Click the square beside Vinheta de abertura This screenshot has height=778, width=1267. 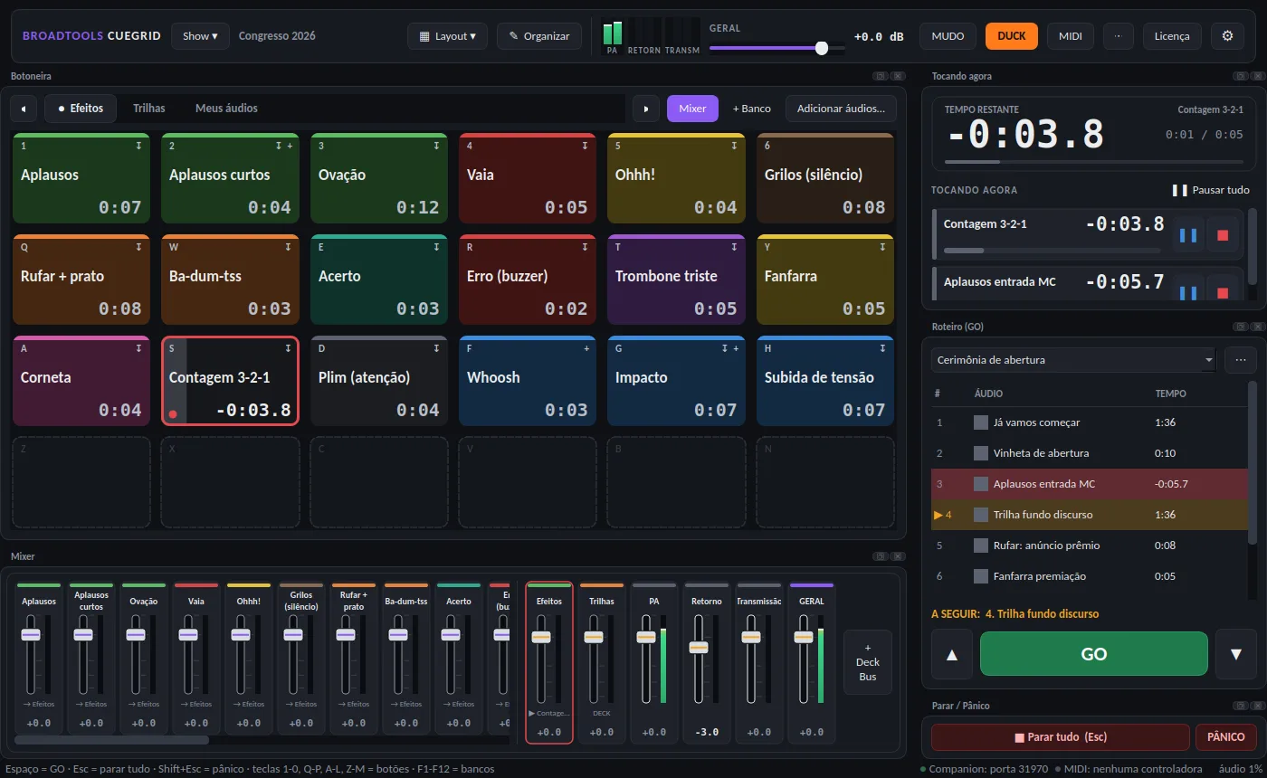click(x=981, y=453)
